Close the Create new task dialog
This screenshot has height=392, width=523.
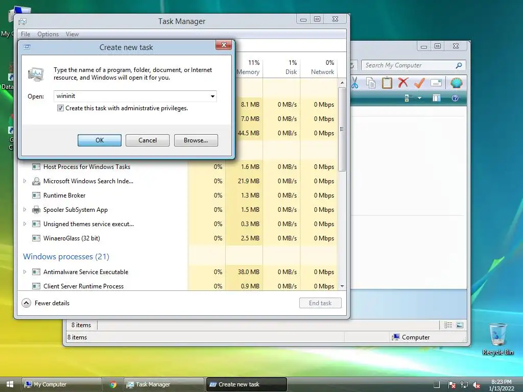(224, 45)
